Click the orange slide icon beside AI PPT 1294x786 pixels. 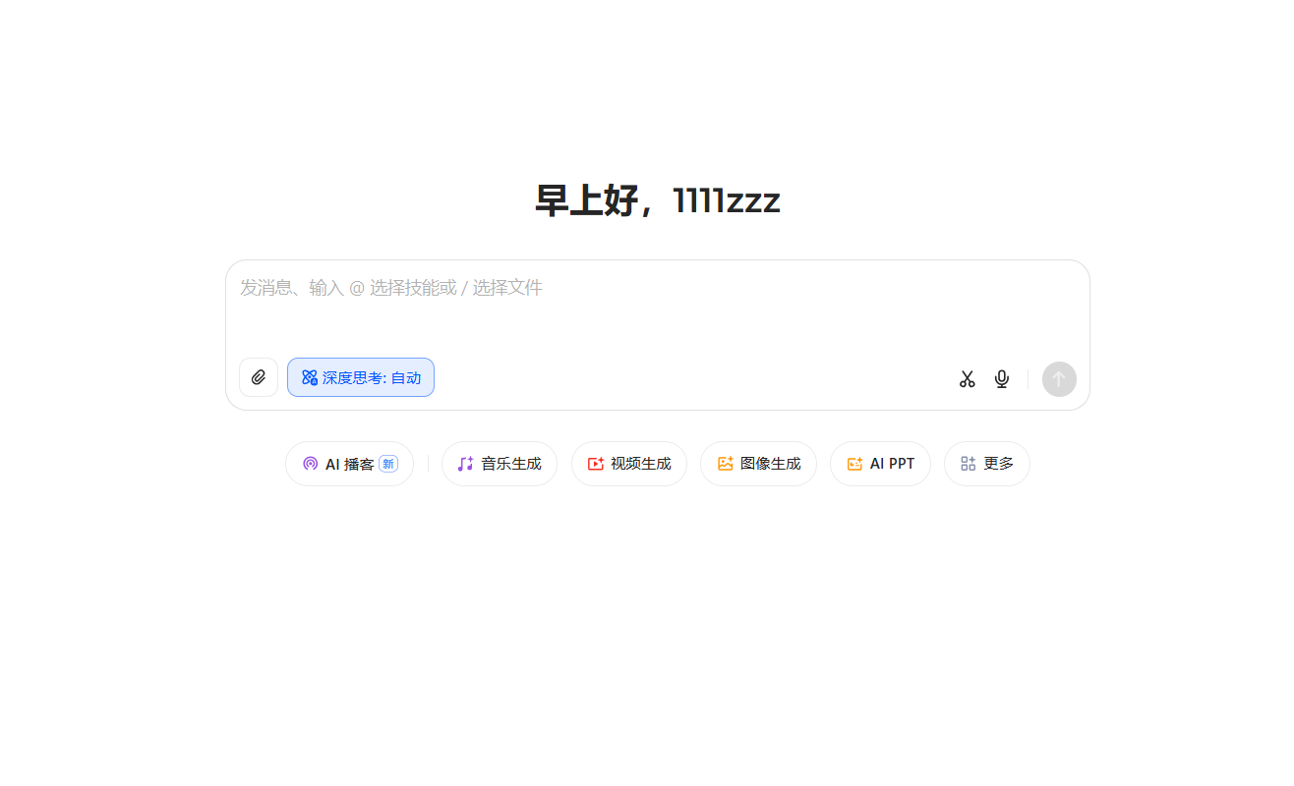(x=854, y=464)
